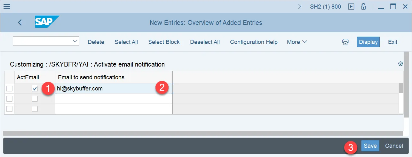412x157 pixels.
Task: Click the hi@skybuffer.com email field
Action: pos(114,89)
